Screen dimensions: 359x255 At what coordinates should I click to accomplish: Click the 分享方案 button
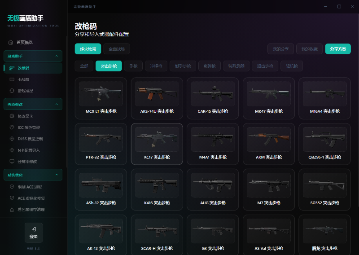(x=338, y=49)
